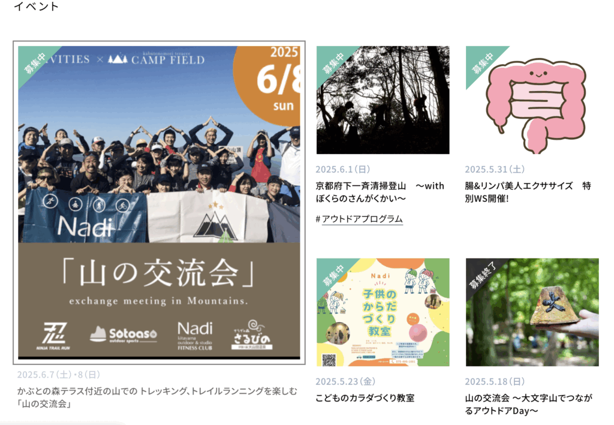Click the 忍 Ninja Trail Run logo
This screenshot has width=614, height=425.
pos(53,336)
